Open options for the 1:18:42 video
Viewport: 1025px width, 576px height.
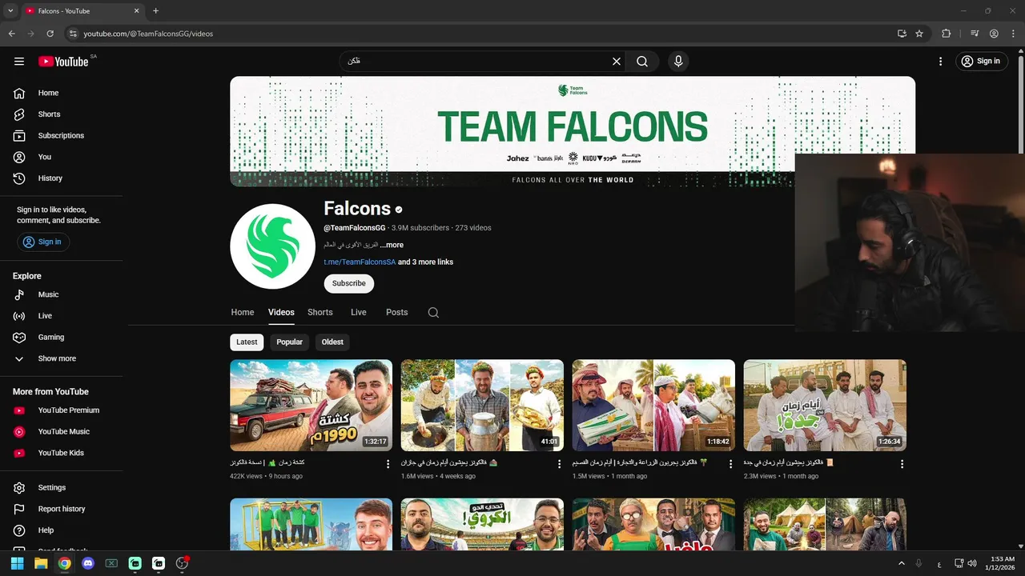tap(730, 464)
